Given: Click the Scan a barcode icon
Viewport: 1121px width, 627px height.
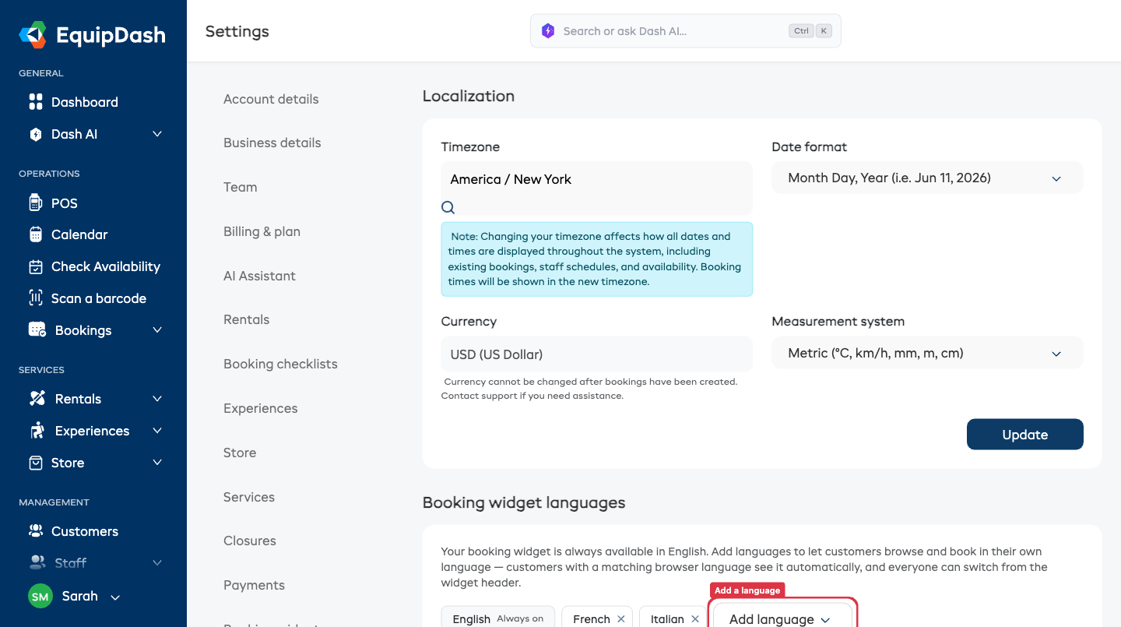Looking at the screenshot, I should tap(35, 298).
